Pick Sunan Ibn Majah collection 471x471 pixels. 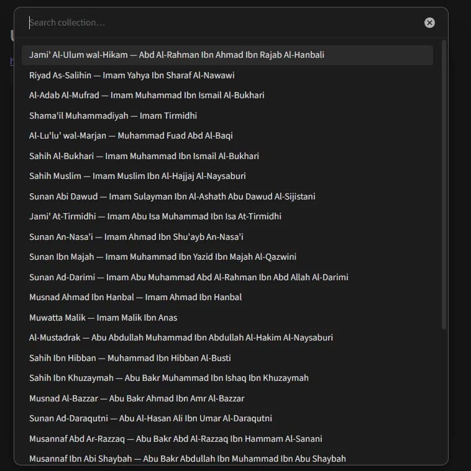(x=227, y=257)
